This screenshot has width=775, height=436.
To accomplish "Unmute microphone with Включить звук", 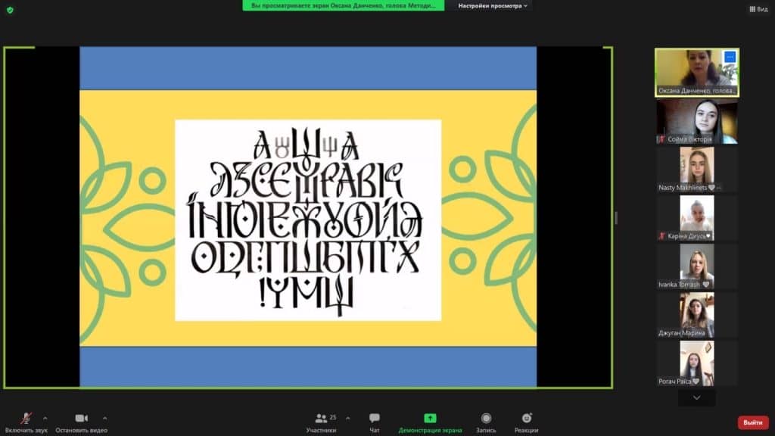I will point(26,422).
